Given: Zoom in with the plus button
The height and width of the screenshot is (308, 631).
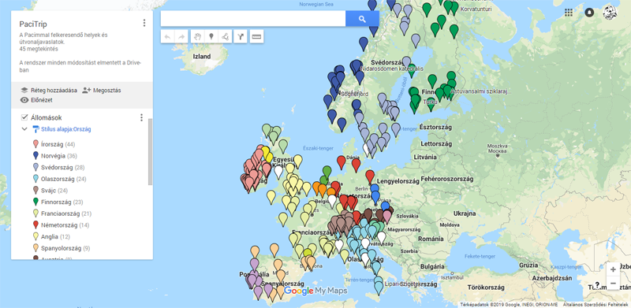Looking at the screenshot, I should pos(613,269).
